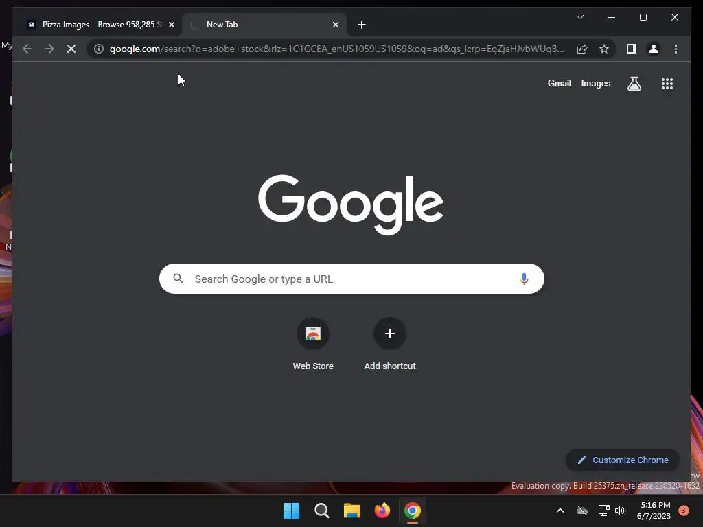The width and height of the screenshot is (703, 527).
Task: Add a new shortcut
Action: pos(390,344)
